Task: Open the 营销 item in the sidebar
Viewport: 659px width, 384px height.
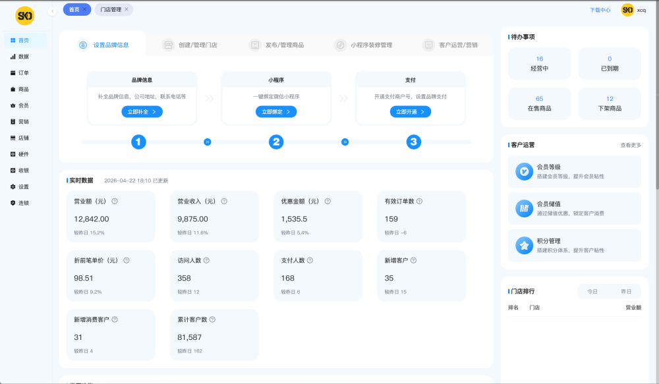Action: pos(26,122)
